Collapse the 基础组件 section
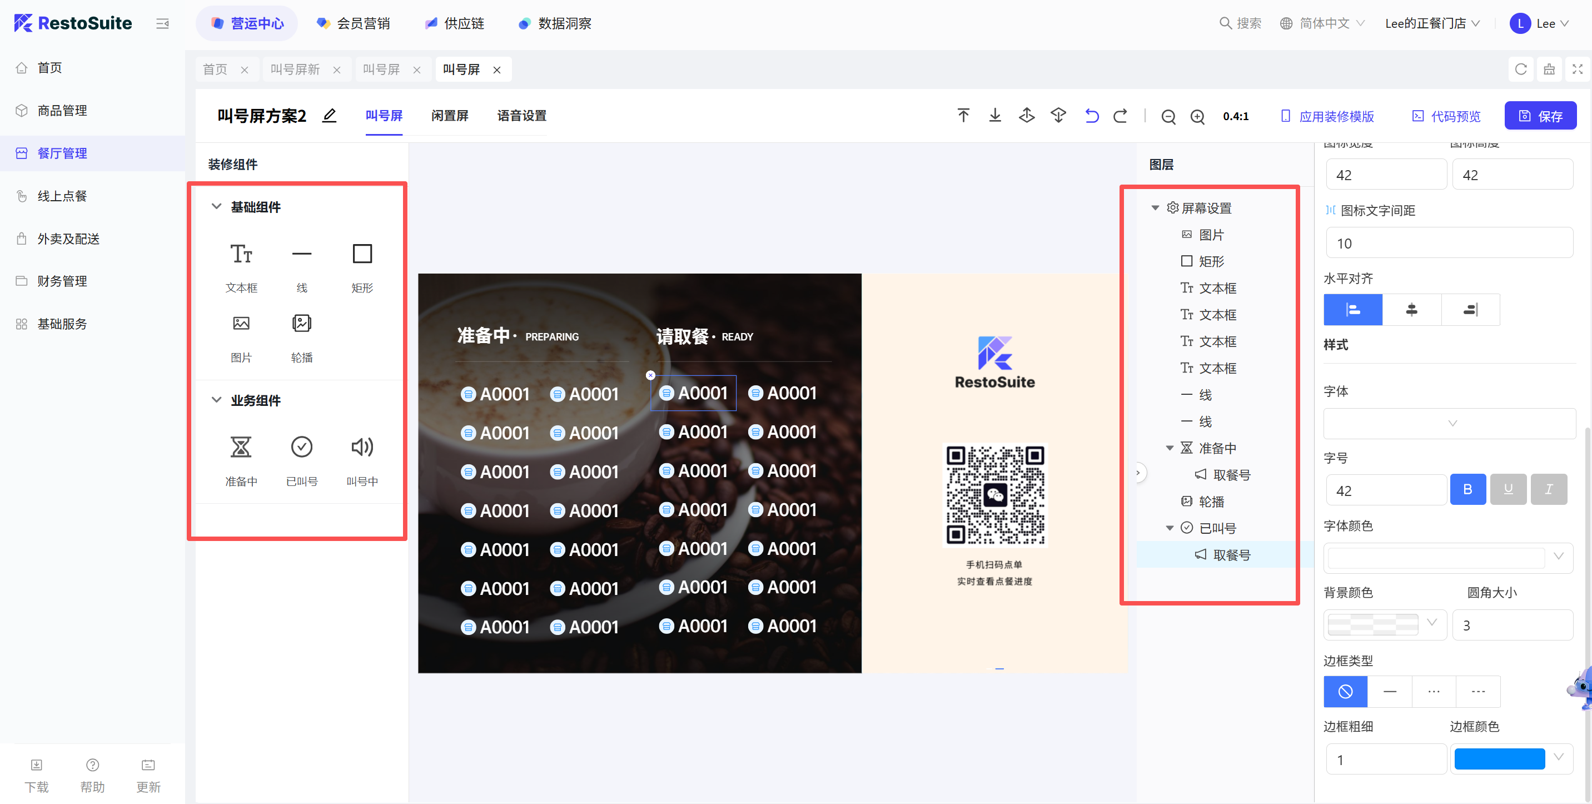Viewport: 1592px width, 804px height. [x=216, y=206]
